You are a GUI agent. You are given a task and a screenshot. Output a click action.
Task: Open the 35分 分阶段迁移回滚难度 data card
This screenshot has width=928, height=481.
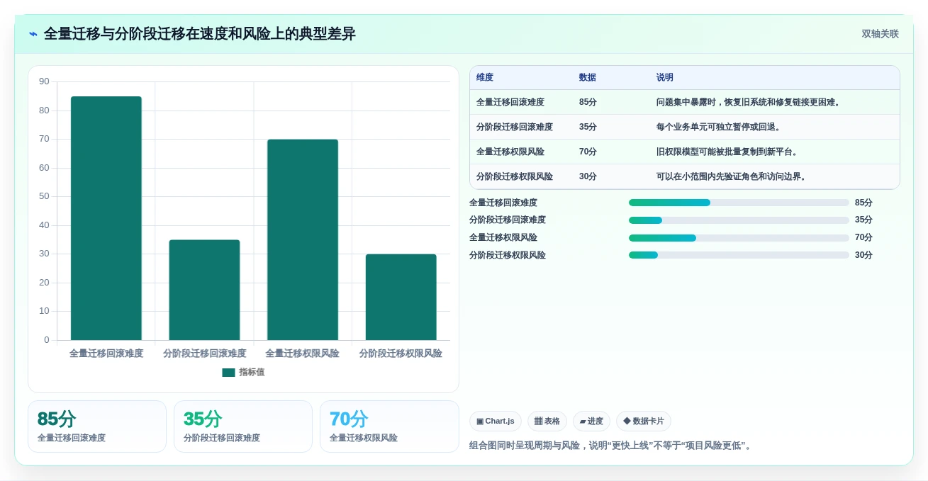pyautogui.click(x=243, y=426)
